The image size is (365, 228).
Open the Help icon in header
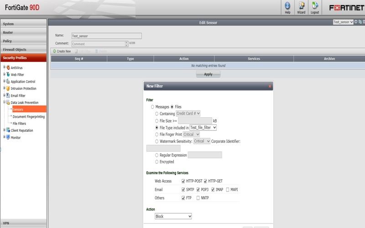[x=287, y=5]
